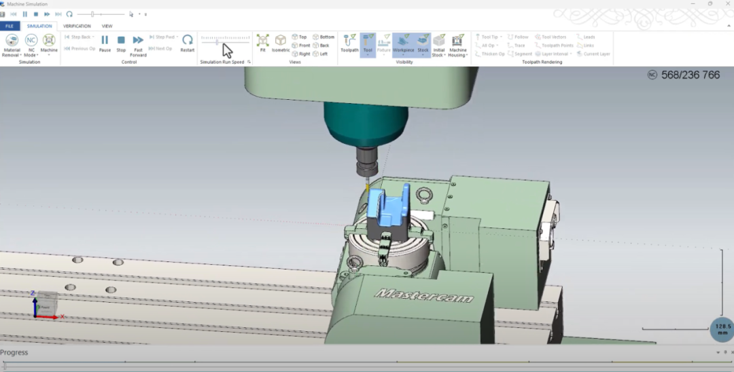Toggle Toolpath visibility
Screen dimensions: 734x372
(x=349, y=43)
